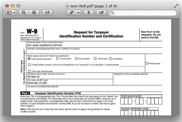Open the highlight color dropdown arrow
This screenshot has width=182, height=122.
pos(78,13)
